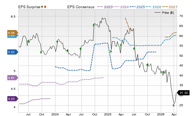Click the 65 label on the price axis

point(181,26)
